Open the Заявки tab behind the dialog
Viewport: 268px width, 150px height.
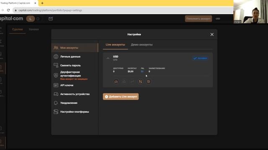(33, 29)
